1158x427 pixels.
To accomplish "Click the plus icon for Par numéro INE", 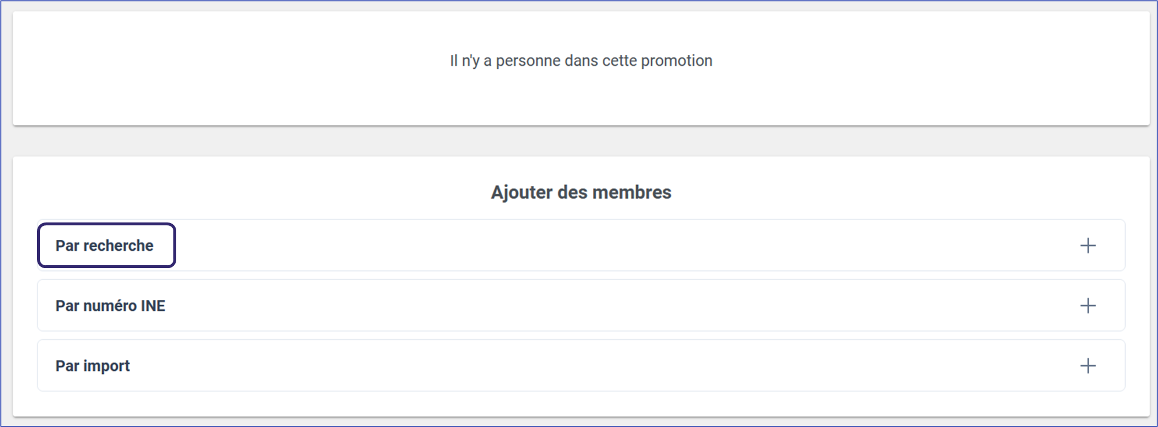I will click(1088, 306).
